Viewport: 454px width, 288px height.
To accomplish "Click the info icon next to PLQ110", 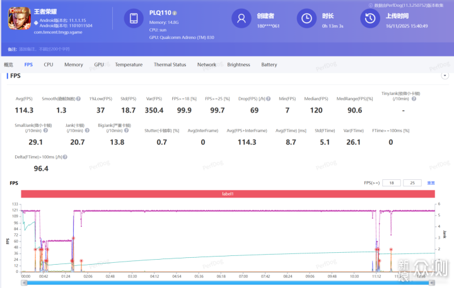I will click(175, 13).
